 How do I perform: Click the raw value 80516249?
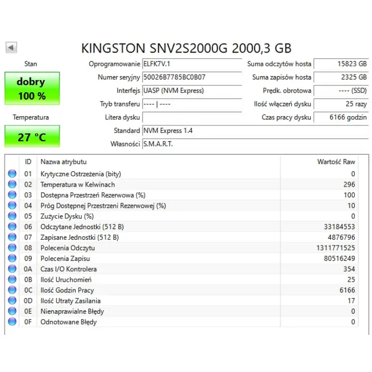339,258
